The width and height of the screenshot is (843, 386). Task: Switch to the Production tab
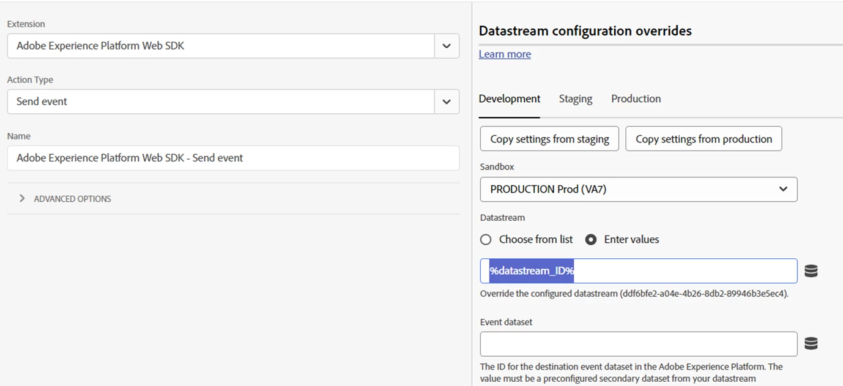[x=636, y=99]
